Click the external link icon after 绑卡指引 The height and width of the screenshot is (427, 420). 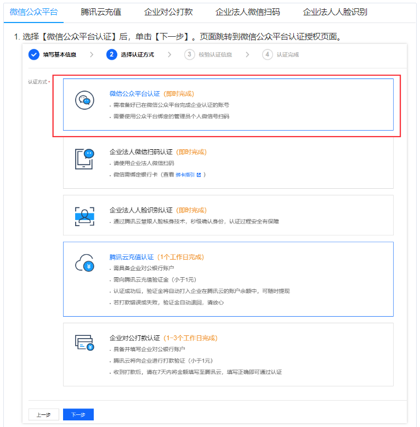point(199,175)
